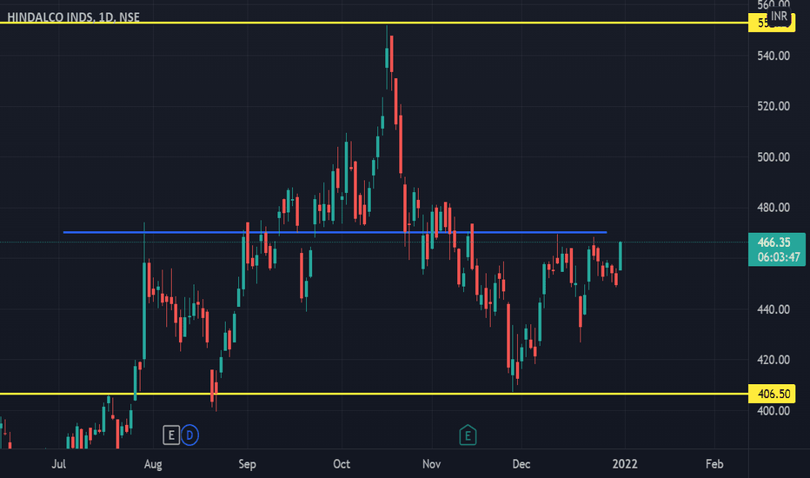Open the INR currency selector
The width and height of the screenshot is (810, 478).
tap(779, 16)
